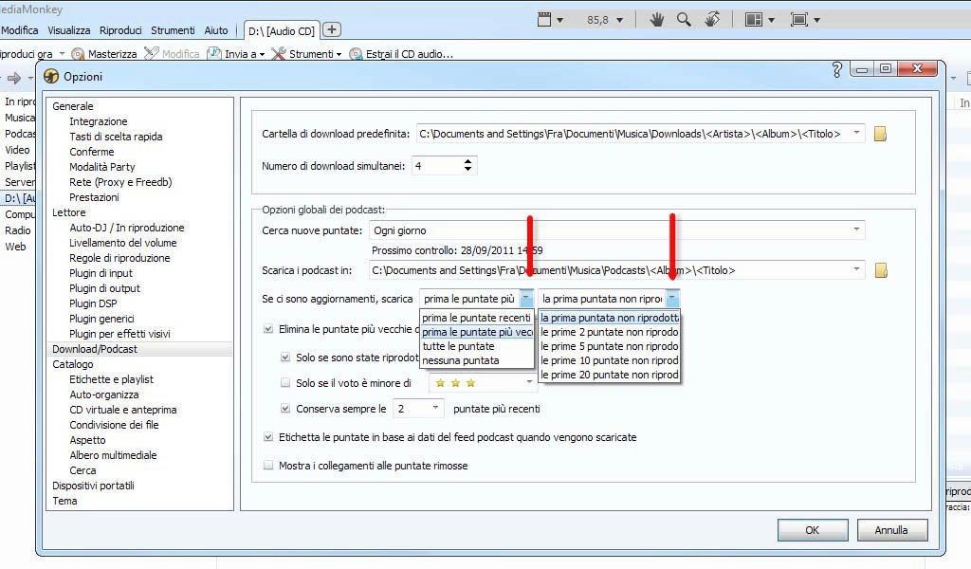Collapse the la prima puntata non riprodotta dropdown
971x569 pixels.
coord(672,299)
